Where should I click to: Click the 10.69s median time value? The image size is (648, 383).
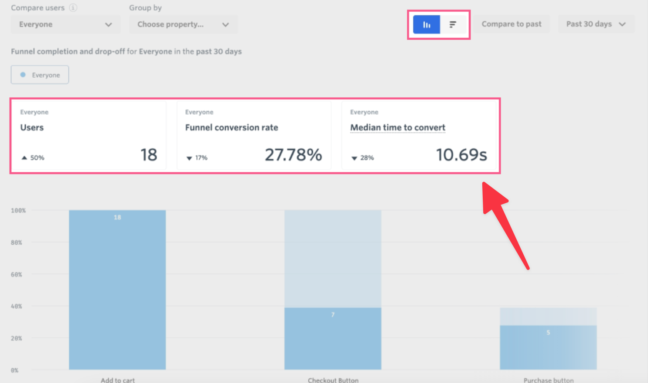point(461,155)
